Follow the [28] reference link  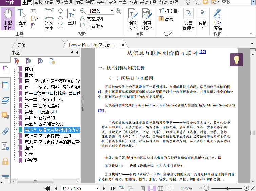101,110
